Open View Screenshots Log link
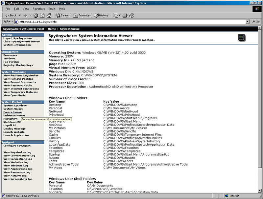The height and width of the screenshot is (199, 263). click(18, 179)
